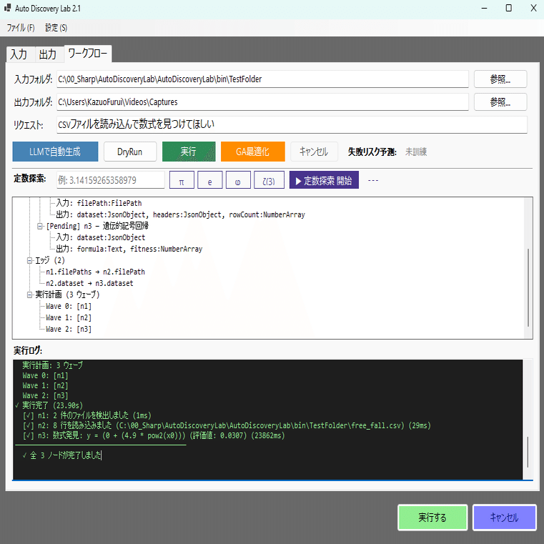Click the 出力フォルダ path field
The height and width of the screenshot is (544, 544).
click(x=262, y=102)
